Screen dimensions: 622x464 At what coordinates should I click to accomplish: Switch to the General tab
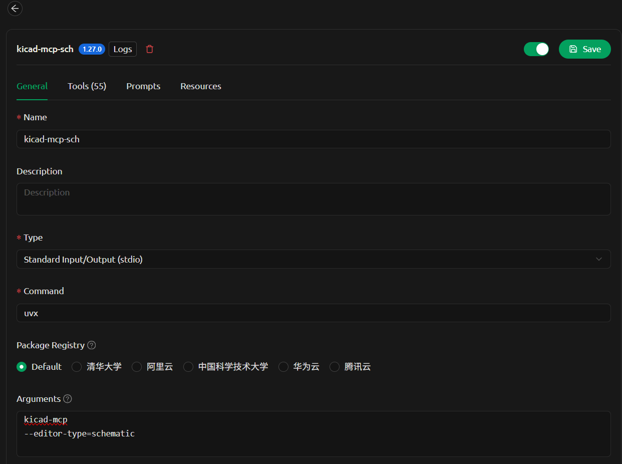tap(32, 86)
